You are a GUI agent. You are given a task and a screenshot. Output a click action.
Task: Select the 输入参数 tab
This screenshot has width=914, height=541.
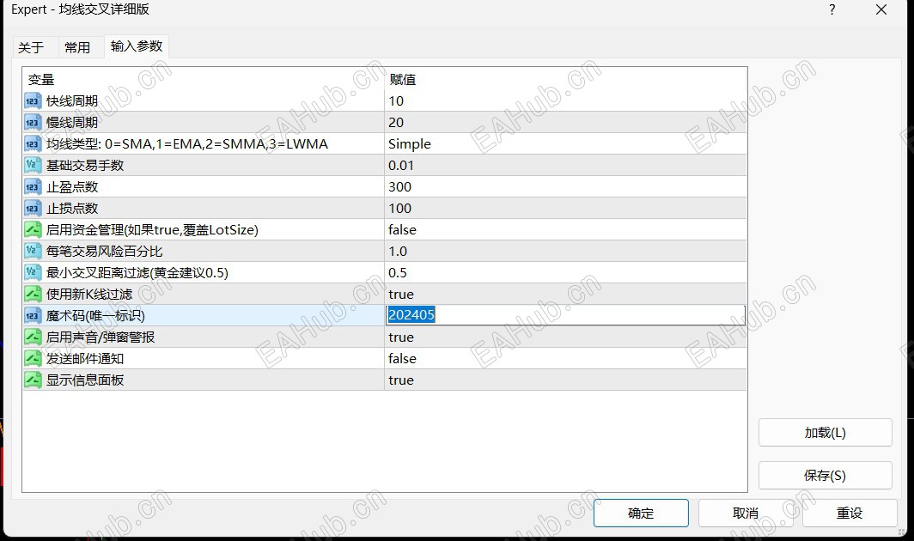coord(137,46)
